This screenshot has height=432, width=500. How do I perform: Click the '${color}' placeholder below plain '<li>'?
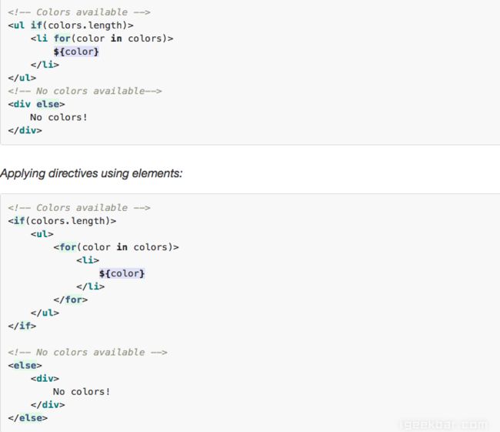click(x=122, y=273)
